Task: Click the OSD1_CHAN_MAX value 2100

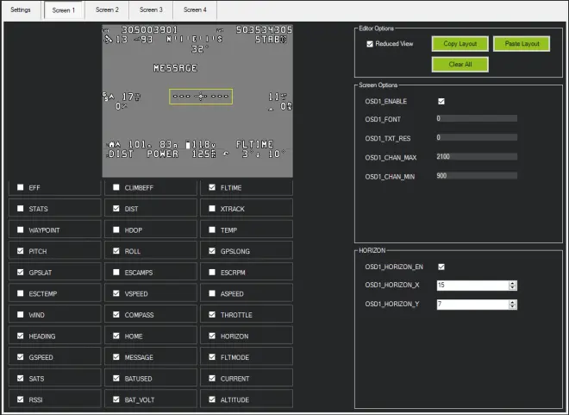Action: click(477, 156)
